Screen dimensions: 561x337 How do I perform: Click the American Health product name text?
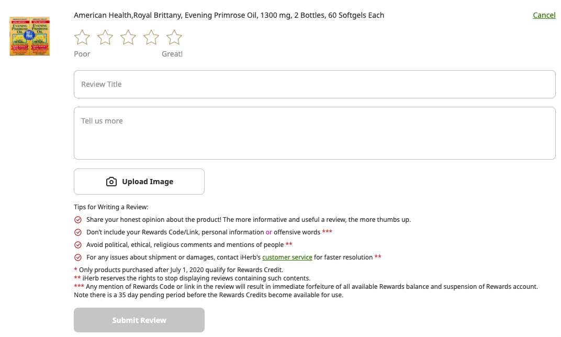click(229, 15)
